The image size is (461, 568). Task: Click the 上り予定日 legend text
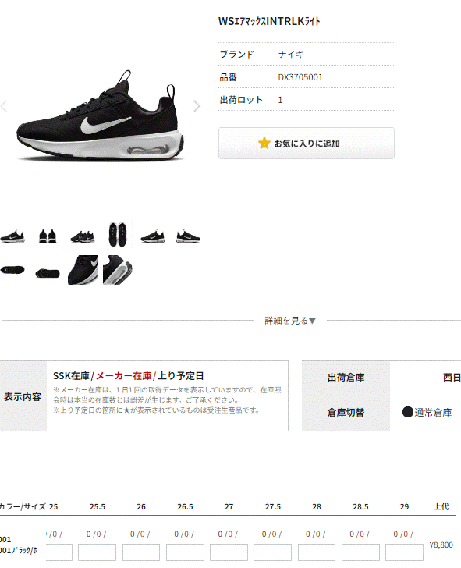[x=181, y=375]
